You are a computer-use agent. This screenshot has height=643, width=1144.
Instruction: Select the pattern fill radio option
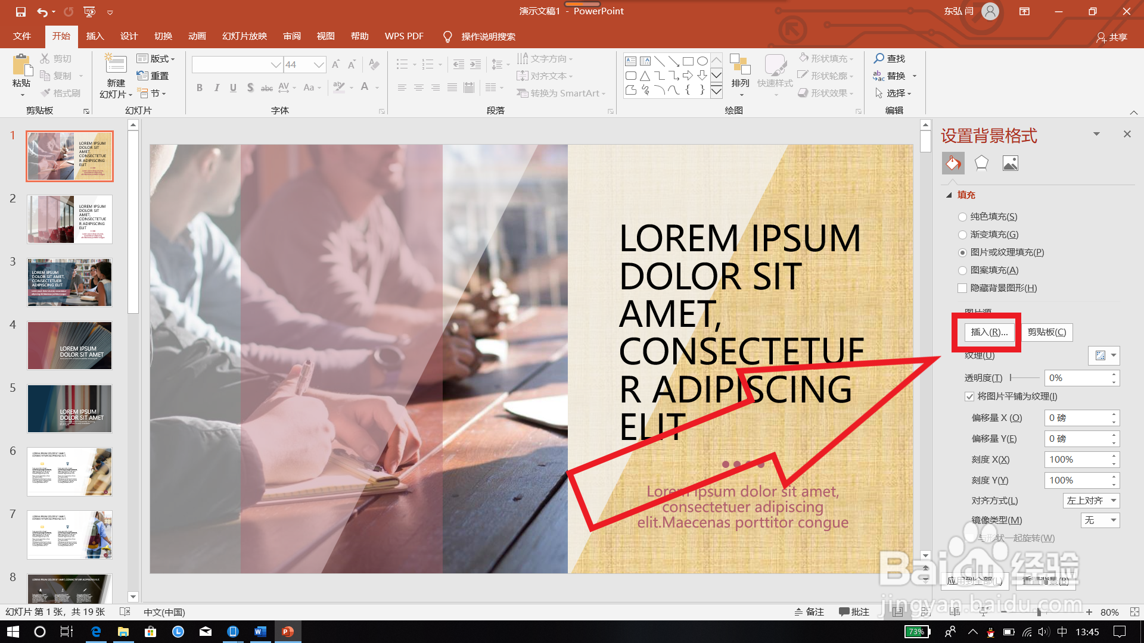point(962,270)
